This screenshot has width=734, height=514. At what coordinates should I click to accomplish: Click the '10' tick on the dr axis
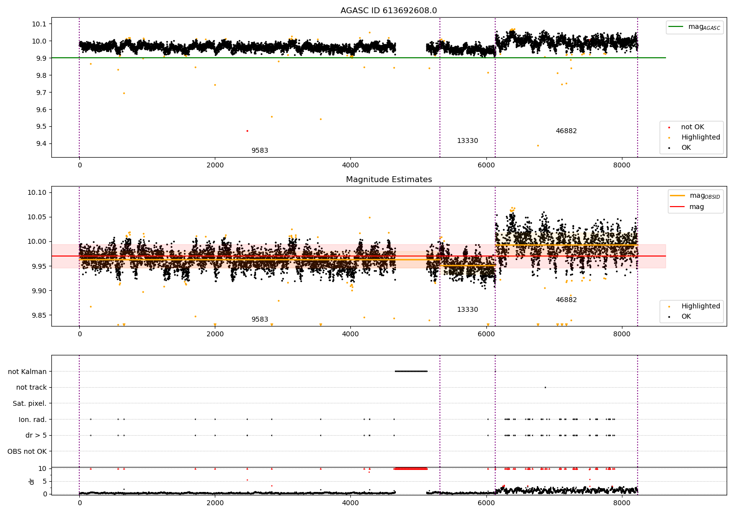(x=43, y=468)
